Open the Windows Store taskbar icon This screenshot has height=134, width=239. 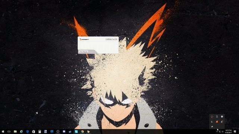(33, 131)
